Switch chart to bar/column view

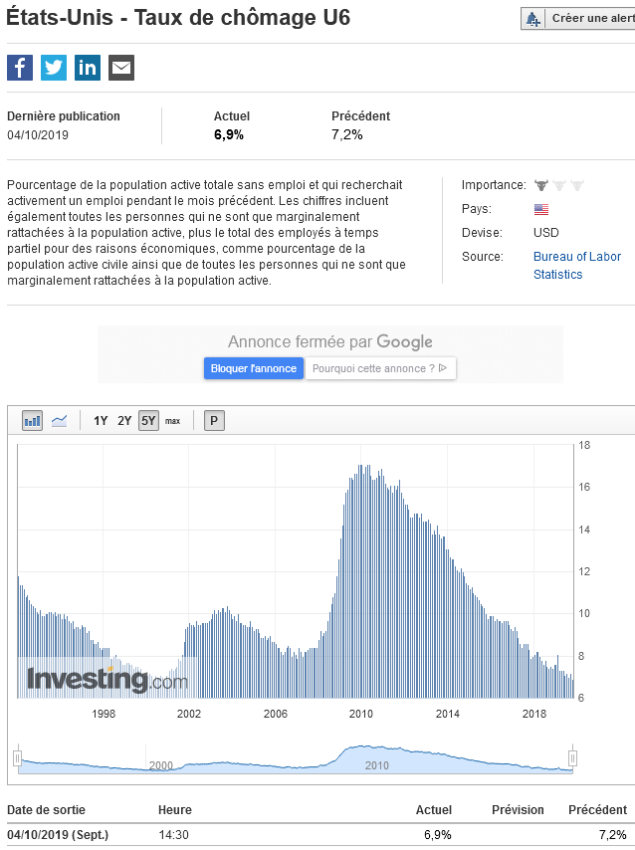coord(33,421)
